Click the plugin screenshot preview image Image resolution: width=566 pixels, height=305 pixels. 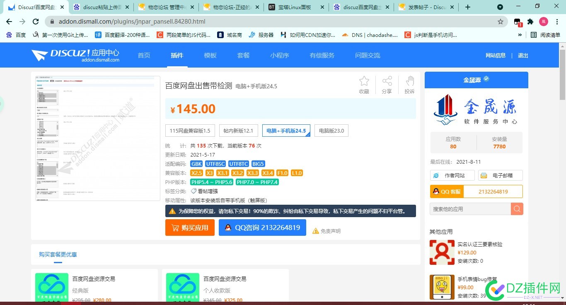point(97,138)
